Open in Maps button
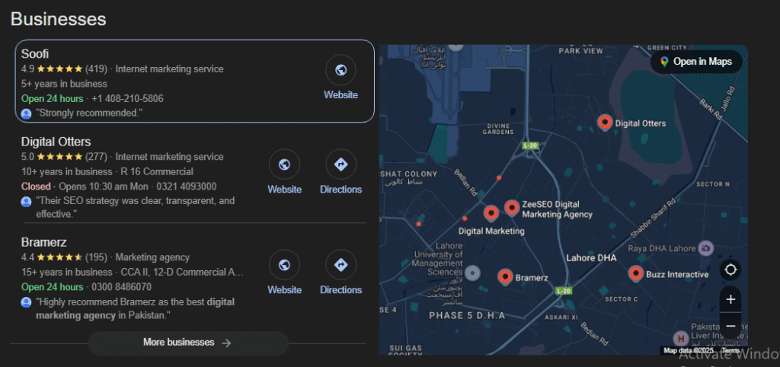The image size is (780, 367). pyautogui.click(x=696, y=62)
